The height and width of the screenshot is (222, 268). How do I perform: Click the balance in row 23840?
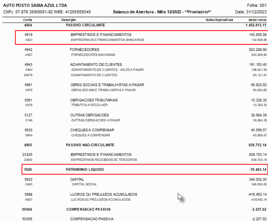(x=259, y=160)
